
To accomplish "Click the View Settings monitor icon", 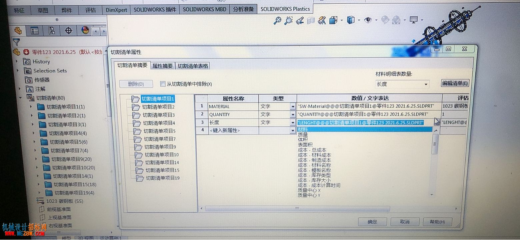I will 414,20.
